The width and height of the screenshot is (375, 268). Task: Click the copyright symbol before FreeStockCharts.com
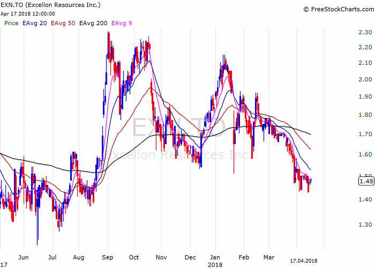(x=306, y=9)
